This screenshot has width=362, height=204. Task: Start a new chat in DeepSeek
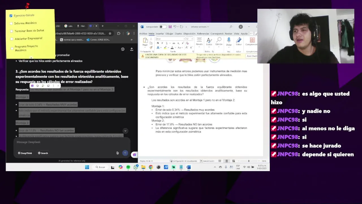coord(123,49)
